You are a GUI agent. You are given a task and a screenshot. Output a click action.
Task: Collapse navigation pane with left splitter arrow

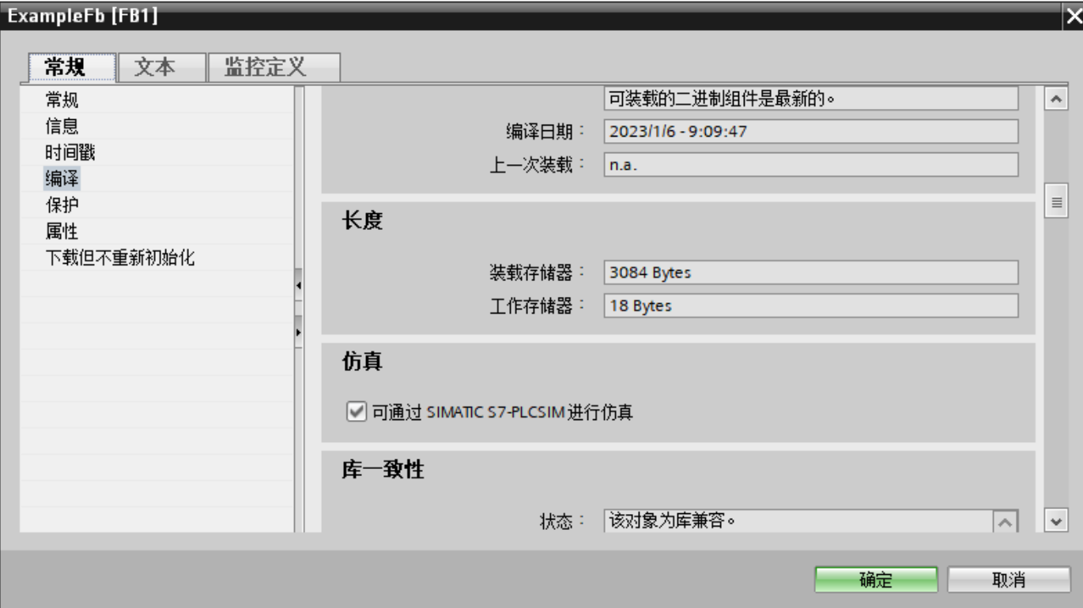(298, 284)
